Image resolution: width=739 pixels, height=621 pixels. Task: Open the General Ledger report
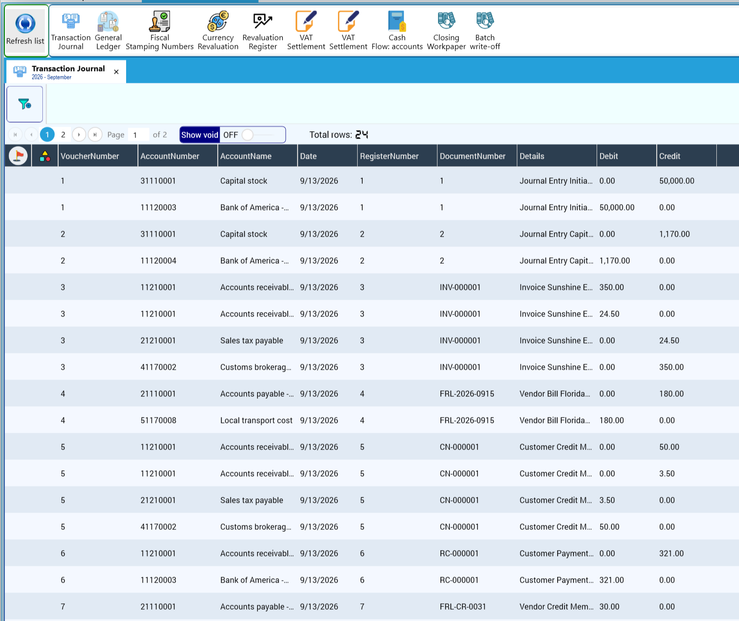(108, 32)
